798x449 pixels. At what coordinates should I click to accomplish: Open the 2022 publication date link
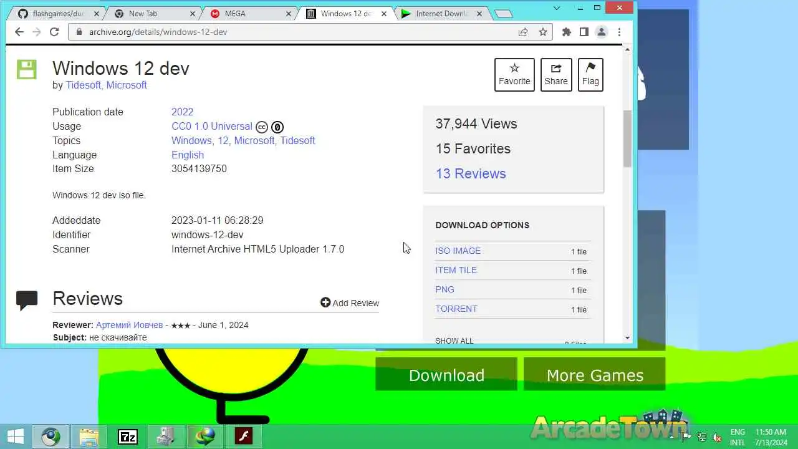point(183,112)
